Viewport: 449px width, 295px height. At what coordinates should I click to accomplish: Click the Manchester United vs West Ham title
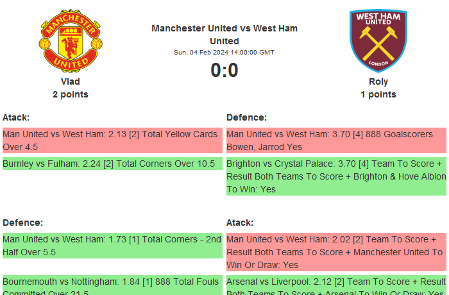tap(224, 35)
